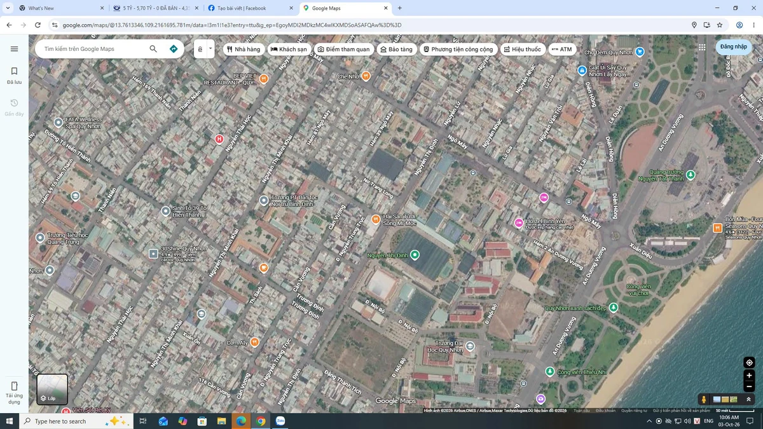This screenshot has height=429, width=763.
Task: Click the search magnifier icon
Action: (153, 49)
